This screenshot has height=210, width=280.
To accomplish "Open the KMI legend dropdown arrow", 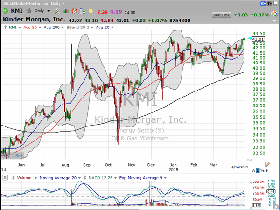I will click(x=20, y=28).
